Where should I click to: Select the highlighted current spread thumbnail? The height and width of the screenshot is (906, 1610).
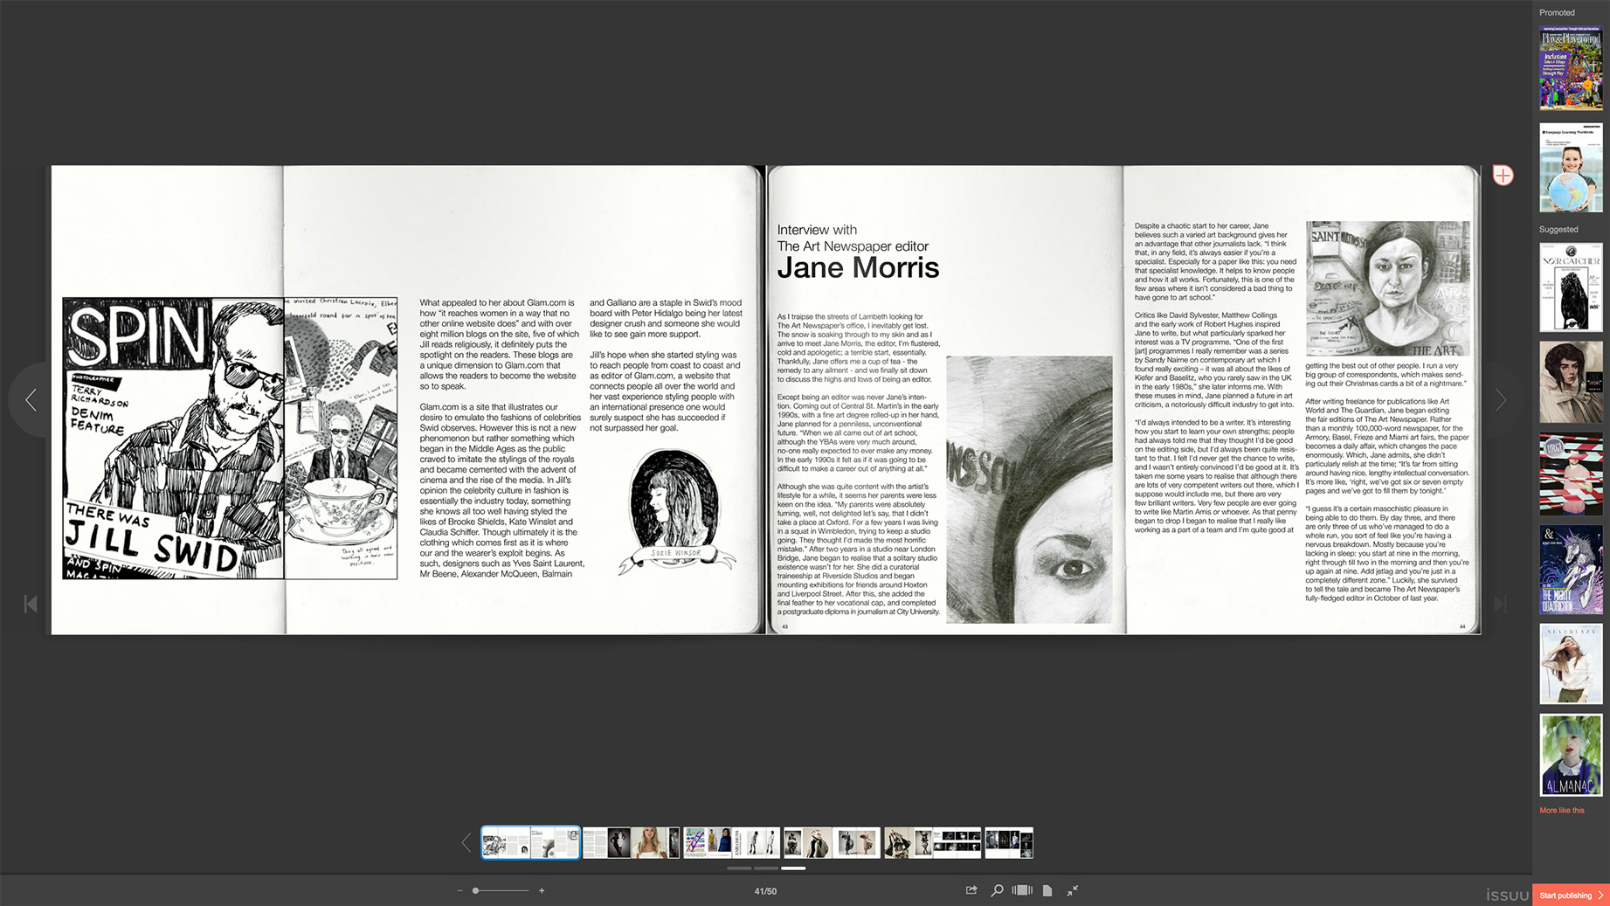coord(530,842)
